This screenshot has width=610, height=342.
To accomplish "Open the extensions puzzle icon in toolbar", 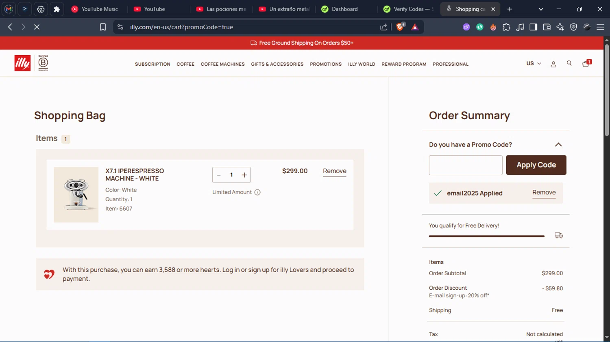I will click(506, 27).
